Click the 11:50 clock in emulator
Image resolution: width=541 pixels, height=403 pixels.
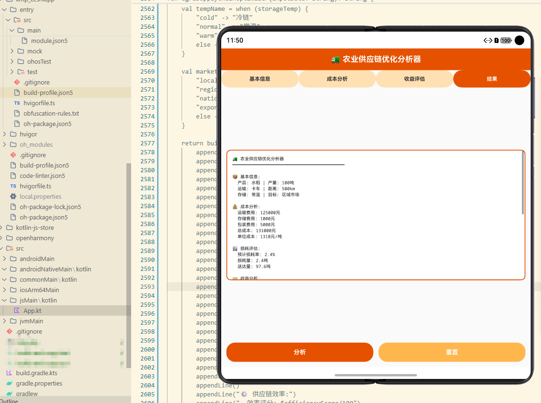click(234, 41)
